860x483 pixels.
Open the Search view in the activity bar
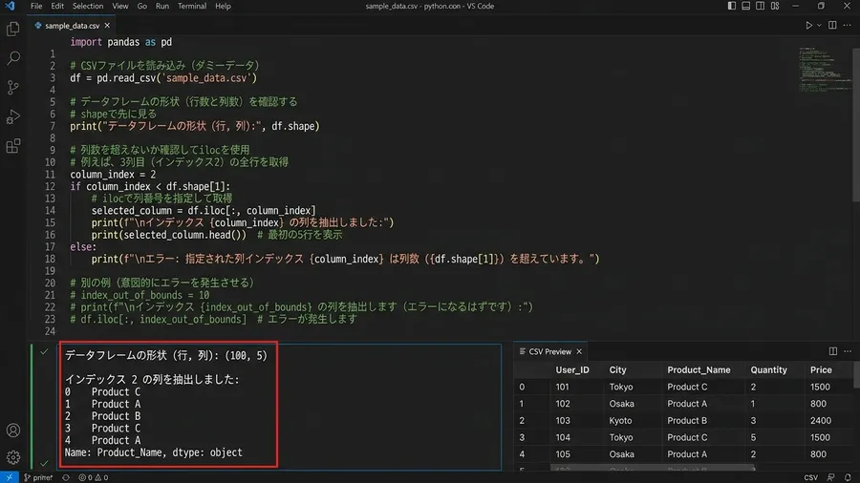pyautogui.click(x=13, y=58)
